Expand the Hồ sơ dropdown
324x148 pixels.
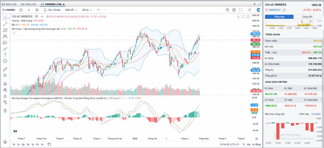(x=87, y=10)
